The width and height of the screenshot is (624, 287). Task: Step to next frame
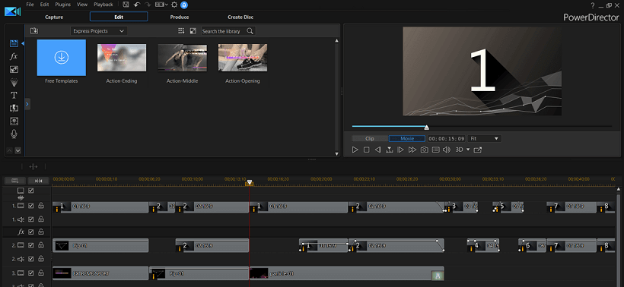click(401, 150)
